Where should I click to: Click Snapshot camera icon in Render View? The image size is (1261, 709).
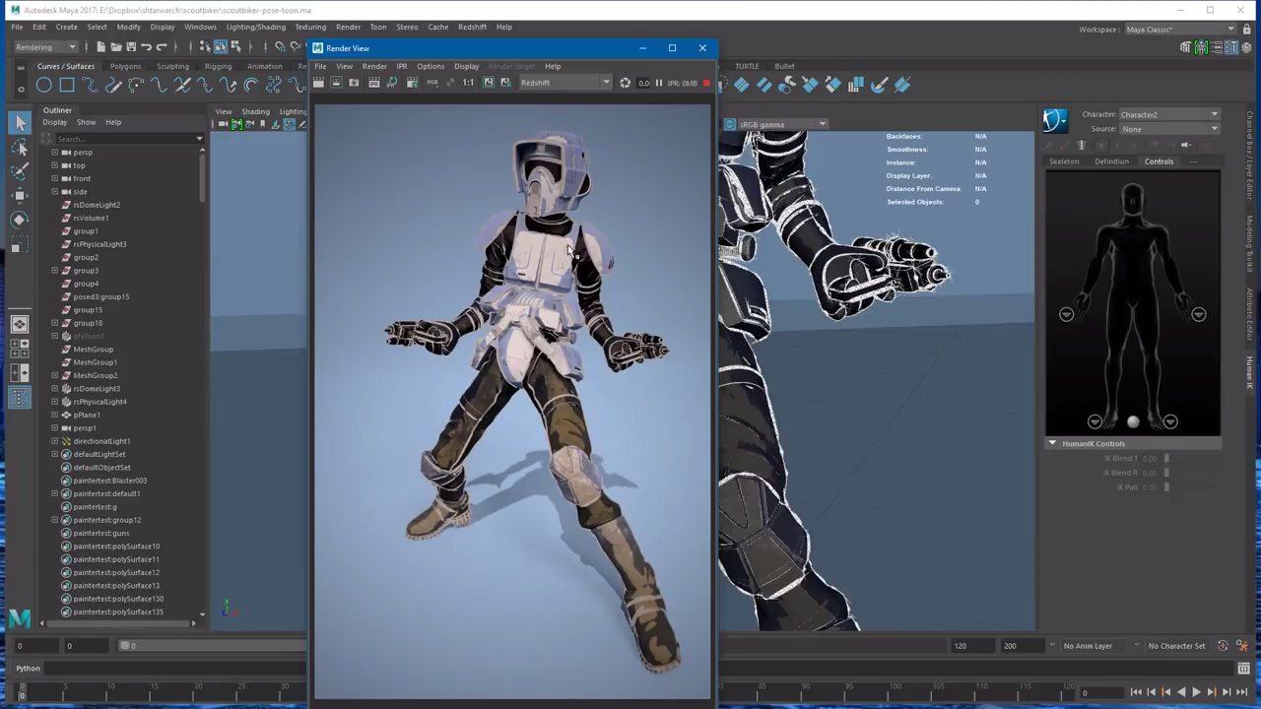355,83
